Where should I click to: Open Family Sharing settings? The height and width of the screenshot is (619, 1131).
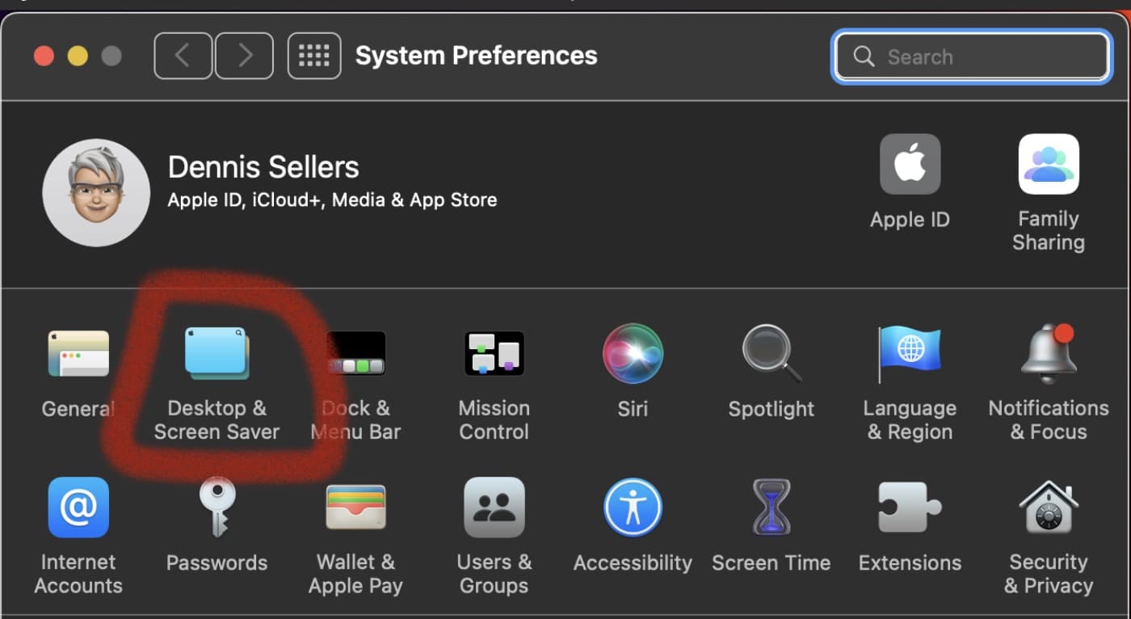[x=1049, y=165]
